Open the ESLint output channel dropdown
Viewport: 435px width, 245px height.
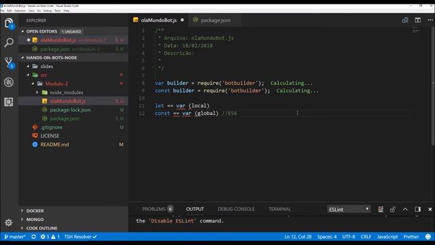pyautogui.click(x=349, y=209)
